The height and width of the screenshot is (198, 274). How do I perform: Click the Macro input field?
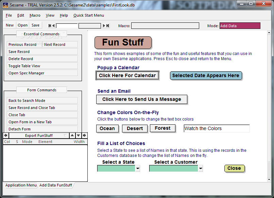click(165, 26)
